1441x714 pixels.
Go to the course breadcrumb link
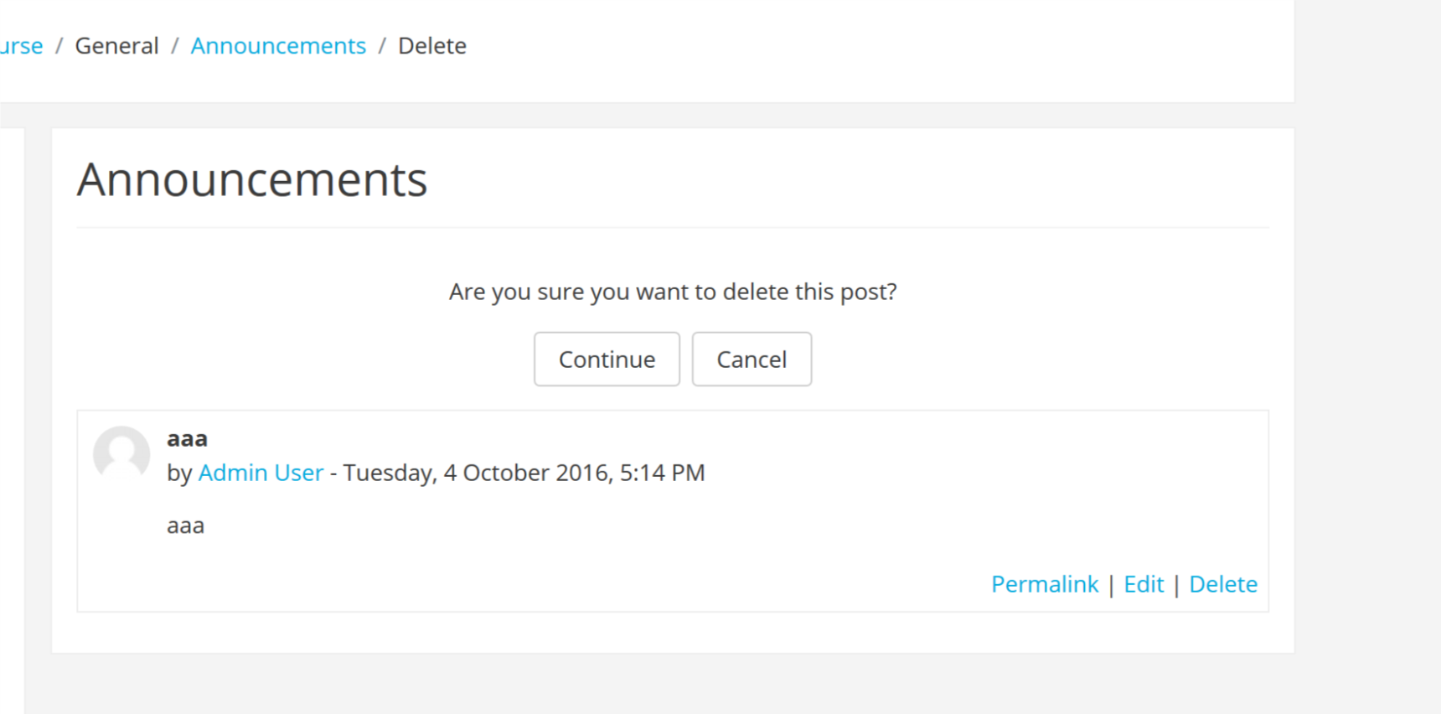[x=21, y=45]
